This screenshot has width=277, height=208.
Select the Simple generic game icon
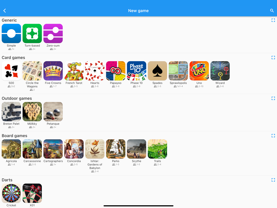[11, 34]
